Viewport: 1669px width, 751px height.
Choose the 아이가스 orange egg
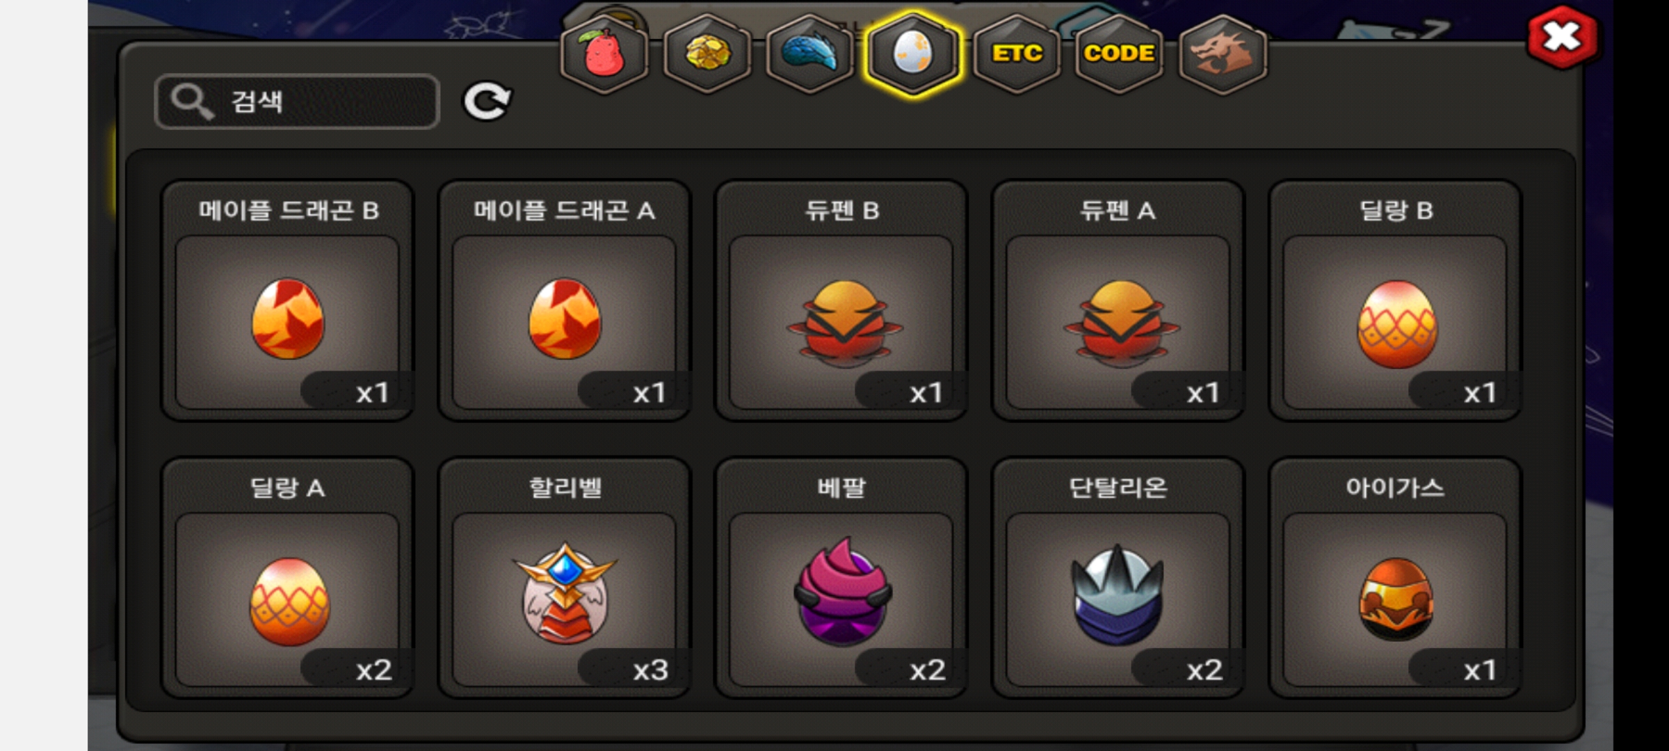click(x=1395, y=578)
